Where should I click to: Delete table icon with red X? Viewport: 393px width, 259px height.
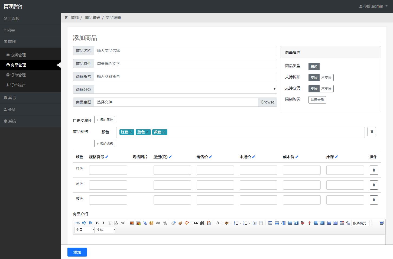pos(342,223)
